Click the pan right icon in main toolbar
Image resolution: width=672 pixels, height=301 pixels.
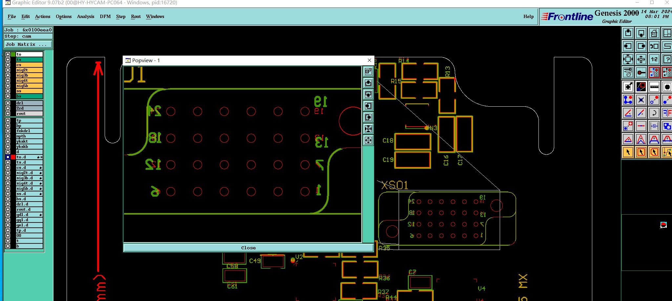click(x=641, y=46)
